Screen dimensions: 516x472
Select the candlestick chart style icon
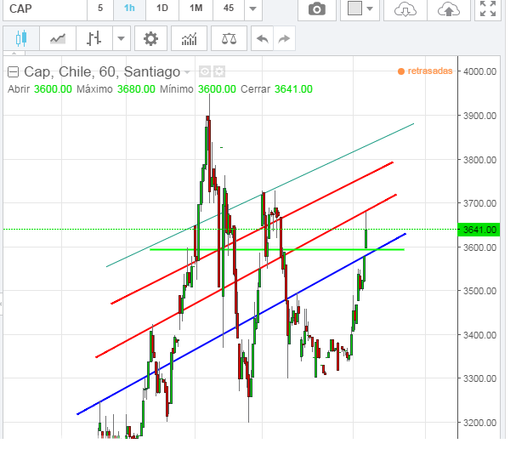21,39
